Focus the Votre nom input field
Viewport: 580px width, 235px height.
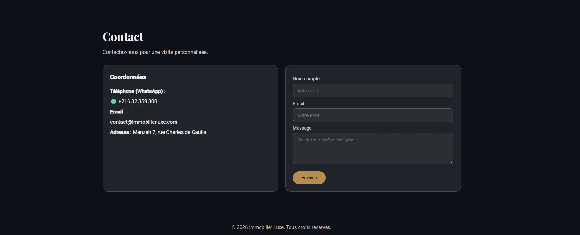click(x=373, y=90)
